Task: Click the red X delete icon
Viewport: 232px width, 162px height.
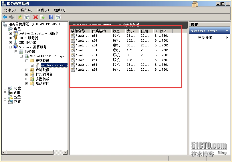Action: [36, 17]
